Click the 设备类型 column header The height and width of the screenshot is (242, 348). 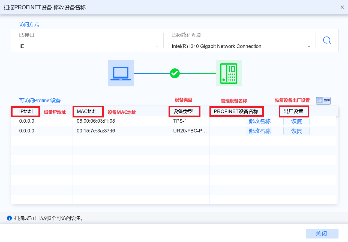pyautogui.click(x=183, y=111)
